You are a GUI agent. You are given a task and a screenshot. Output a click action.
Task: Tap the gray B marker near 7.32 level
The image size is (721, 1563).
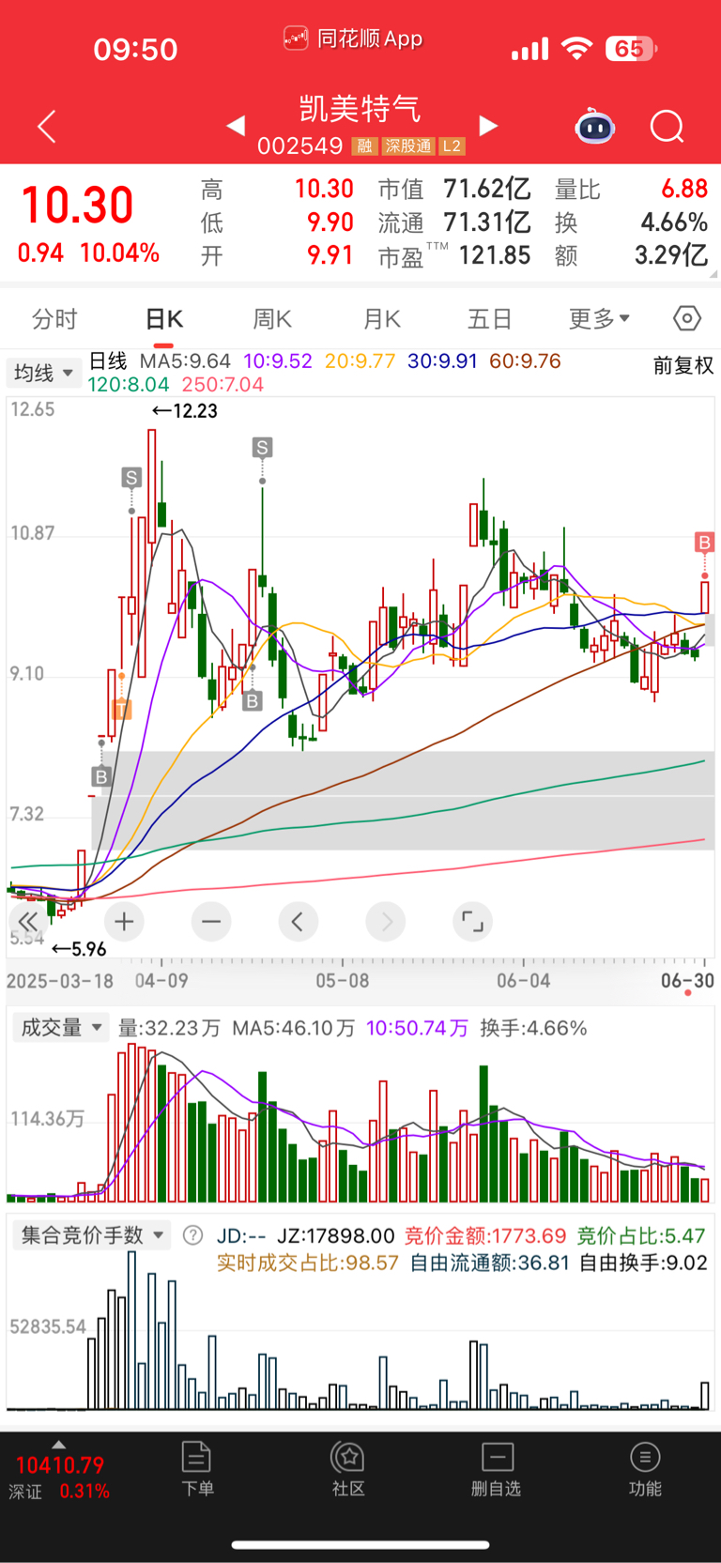[x=101, y=776]
